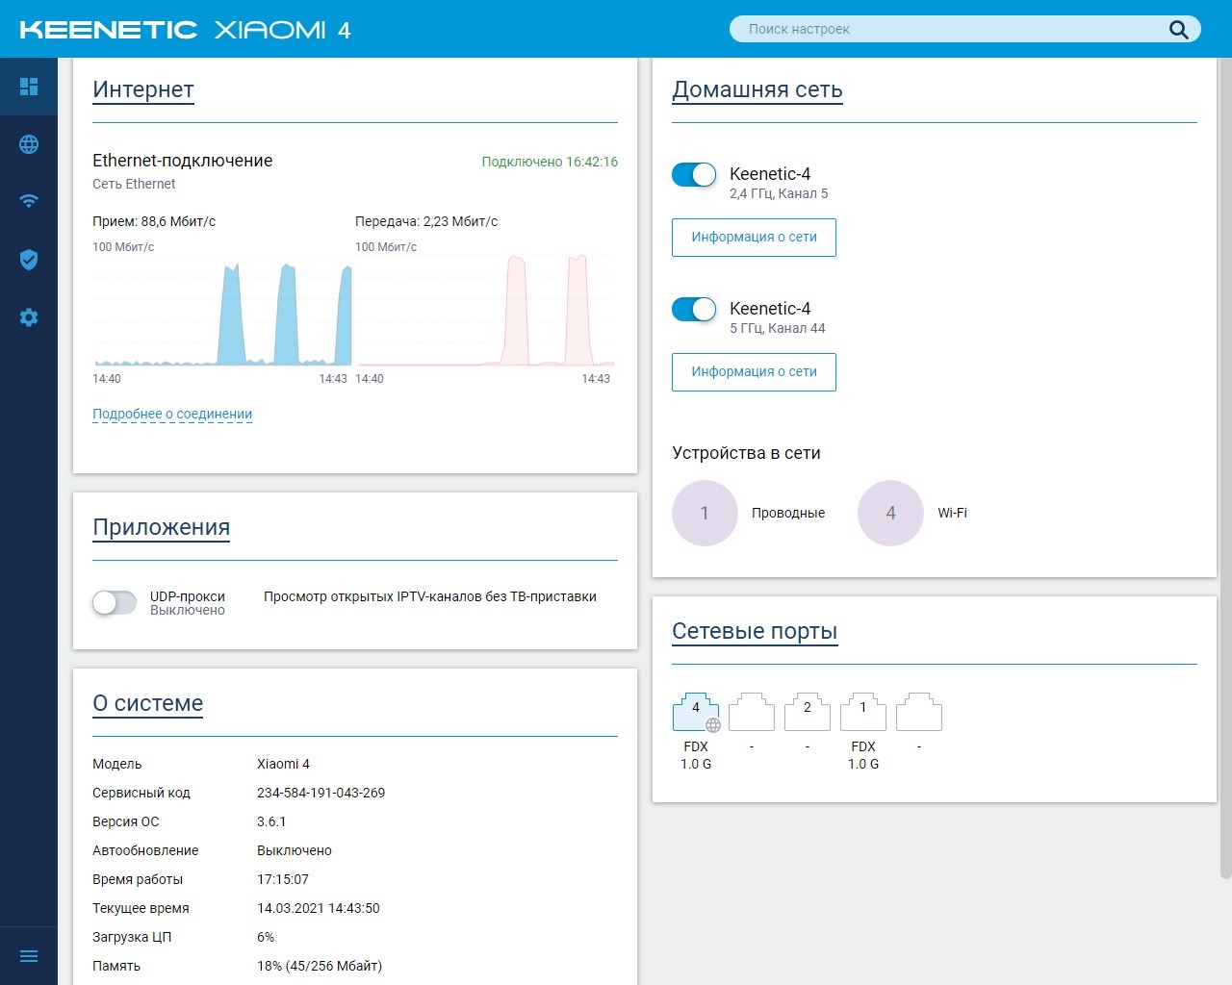Click Ethernet-подключение connection title

(x=183, y=161)
